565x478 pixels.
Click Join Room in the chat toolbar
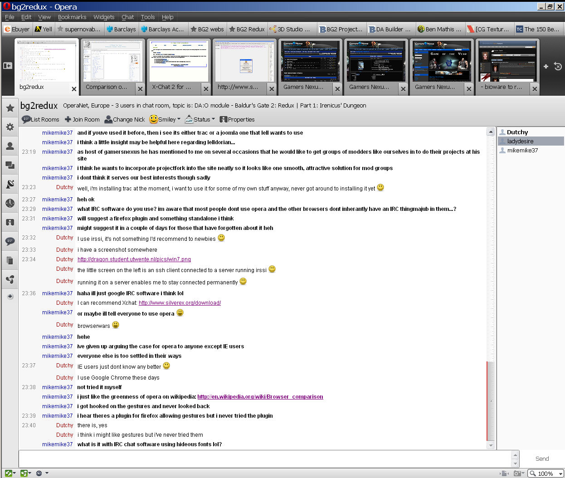(x=82, y=120)
